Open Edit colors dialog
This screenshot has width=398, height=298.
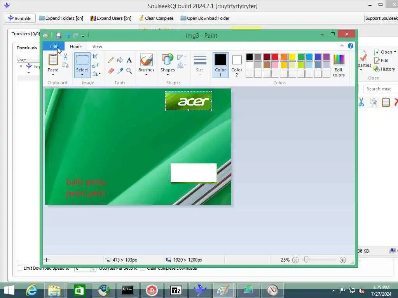coord(339,65)
